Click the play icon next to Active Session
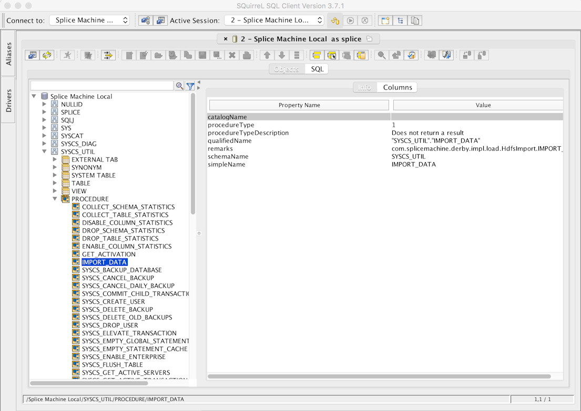The image size is (581, 411). point(350,21)
